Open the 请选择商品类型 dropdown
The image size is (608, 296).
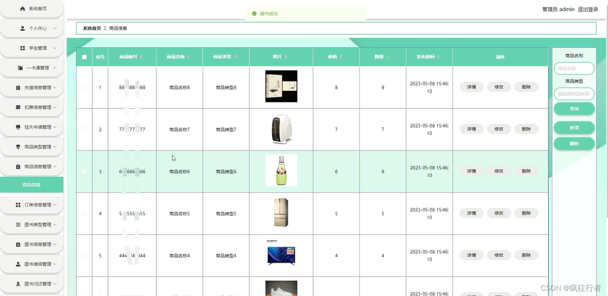[x=574, y=94]
